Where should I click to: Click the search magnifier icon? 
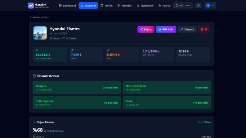pos(177,6)
